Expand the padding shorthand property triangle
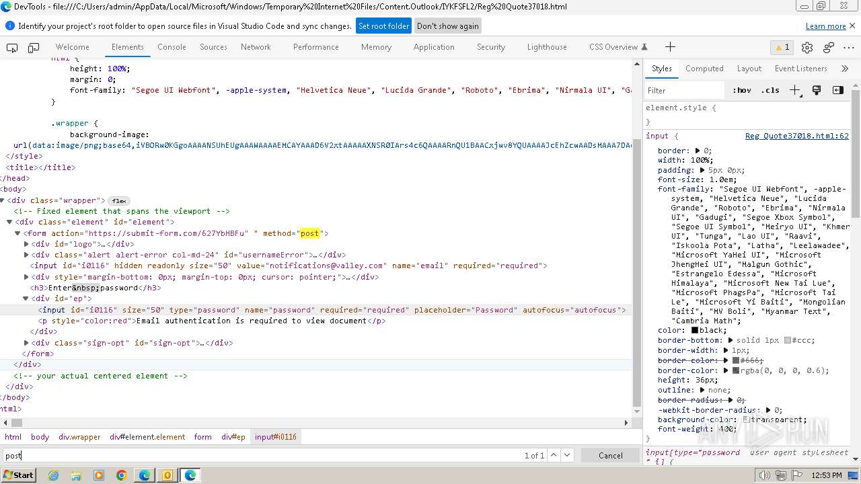Image resolution: width=861 pixels, height=484 pixels. click(x=702, y=170)
